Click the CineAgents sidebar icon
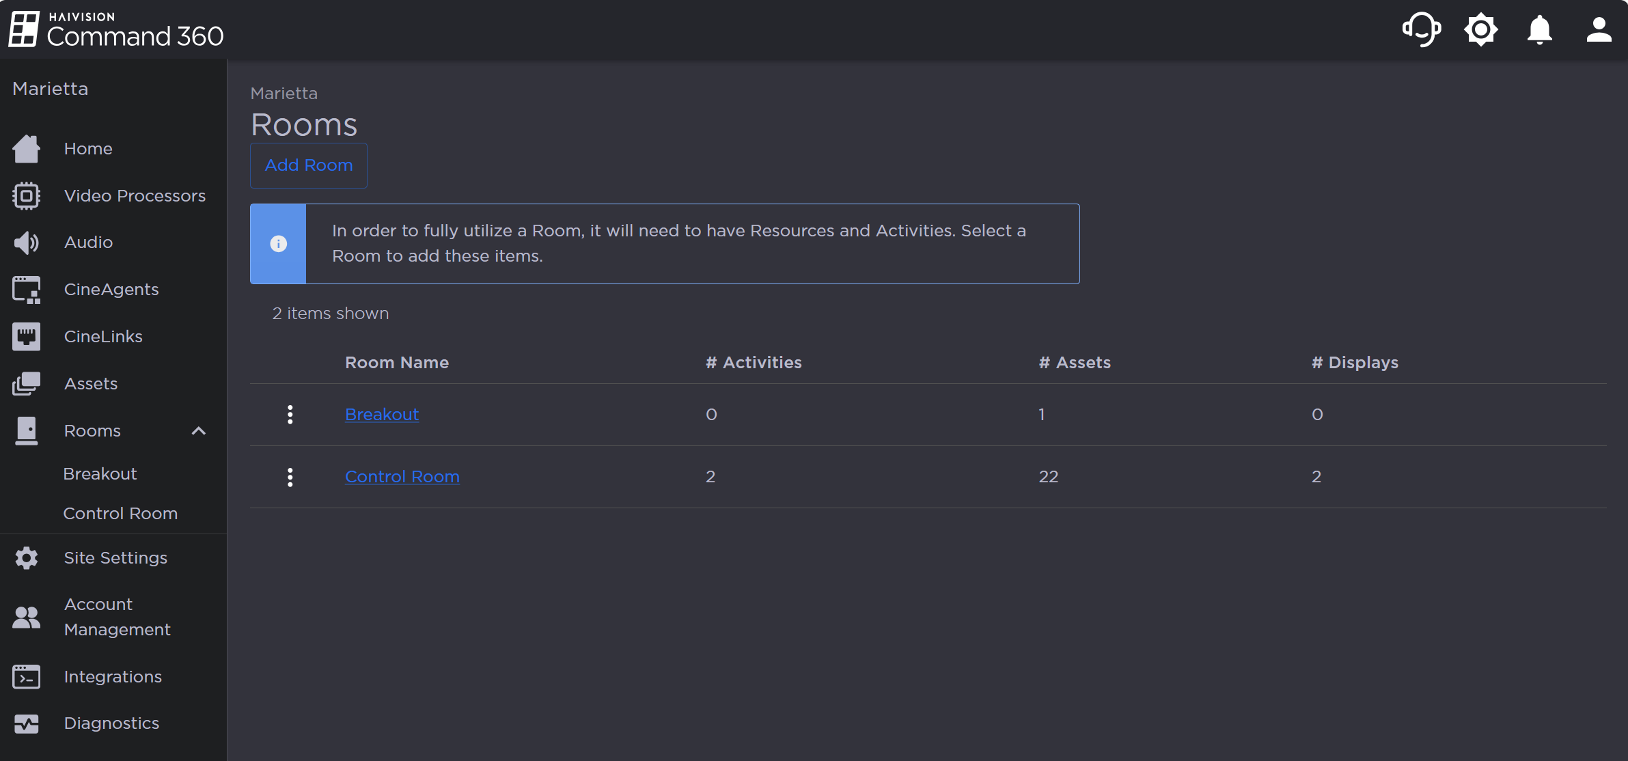This screenshot has width=1628, height=761. click(x=27, y=290)
